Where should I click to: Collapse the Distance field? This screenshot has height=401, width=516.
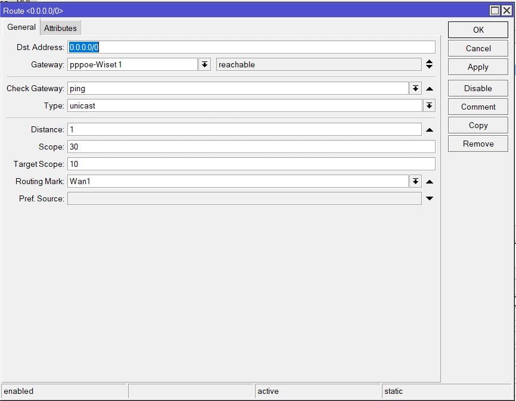click(x=429, y=130)
